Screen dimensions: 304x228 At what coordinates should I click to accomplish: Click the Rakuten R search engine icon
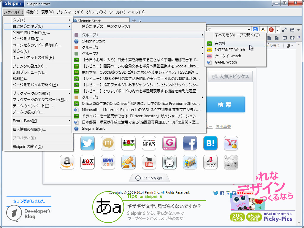tap(270, 29)
